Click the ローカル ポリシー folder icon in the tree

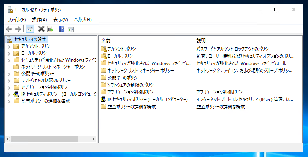pos(16,53)
